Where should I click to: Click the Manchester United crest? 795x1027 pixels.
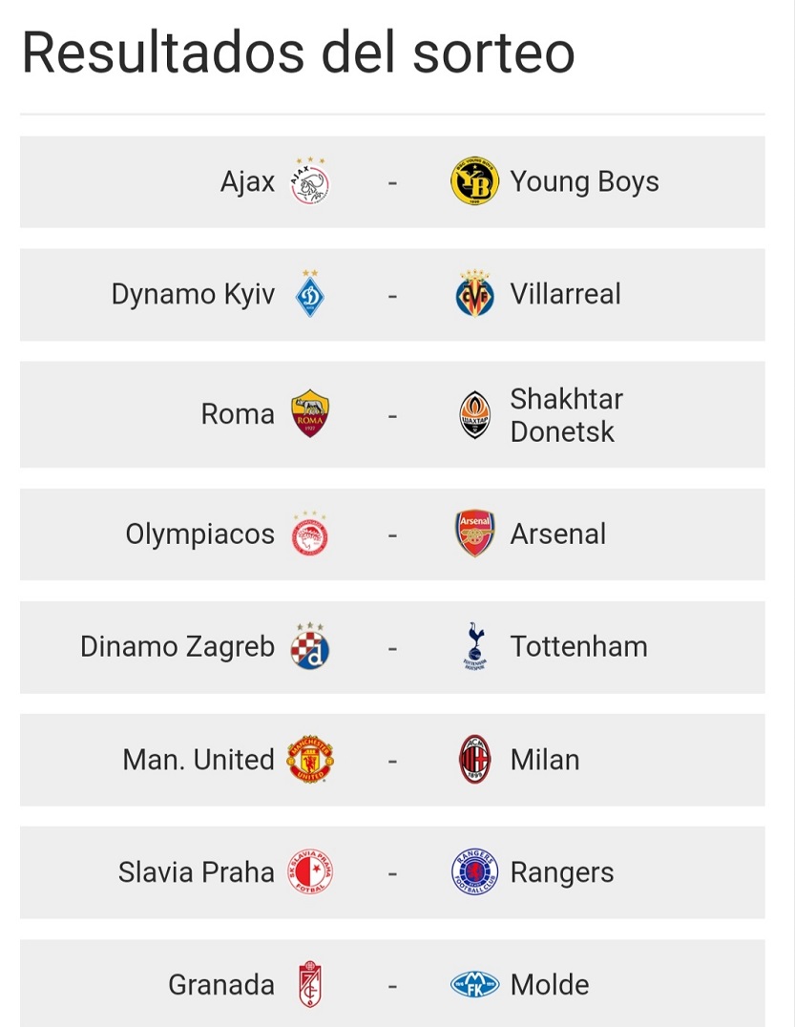click(x=310, y=760)
